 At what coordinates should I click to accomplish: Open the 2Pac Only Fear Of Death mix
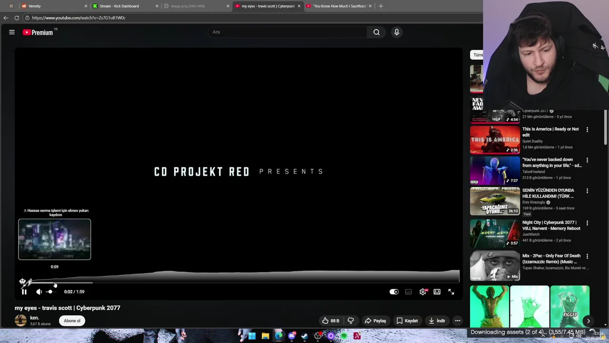point(495,266)
